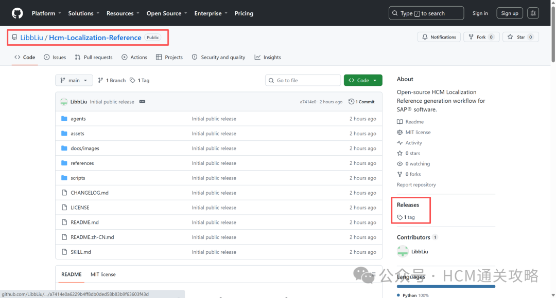This screenshot has width=556, height=298.
Task: Star this repository
Action: pos(520,37)
